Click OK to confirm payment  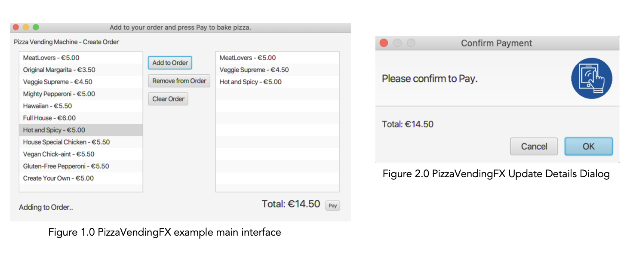point(588,146)
